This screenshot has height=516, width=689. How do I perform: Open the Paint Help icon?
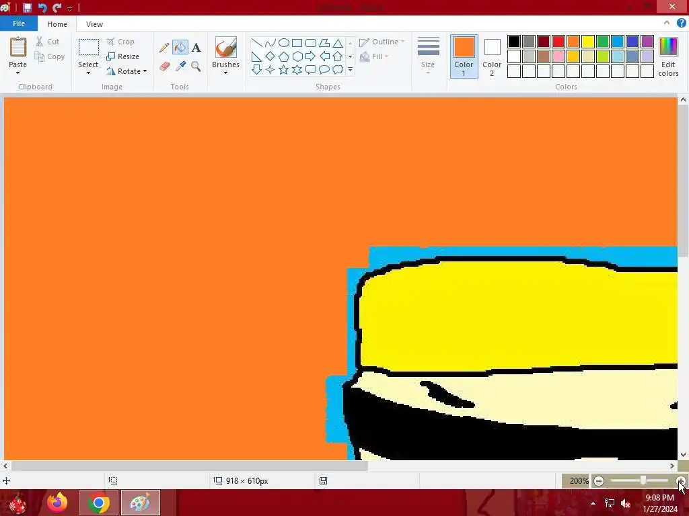point(681,24)
